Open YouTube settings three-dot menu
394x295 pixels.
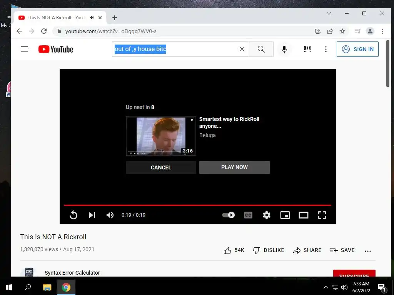click(x=326, y=49)
